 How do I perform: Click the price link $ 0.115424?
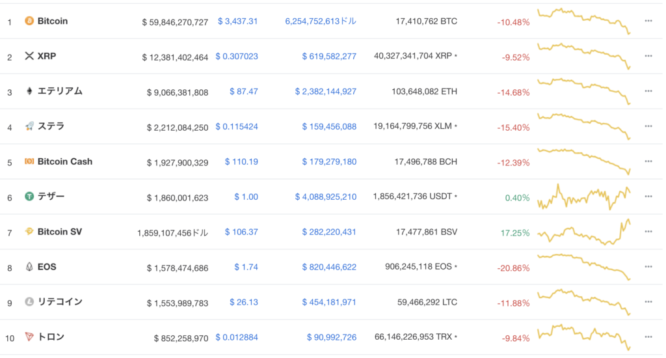[x=237, y=126]
